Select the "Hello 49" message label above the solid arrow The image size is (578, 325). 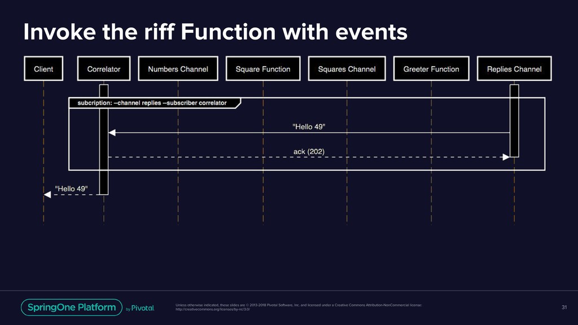[x=309, y=127]
